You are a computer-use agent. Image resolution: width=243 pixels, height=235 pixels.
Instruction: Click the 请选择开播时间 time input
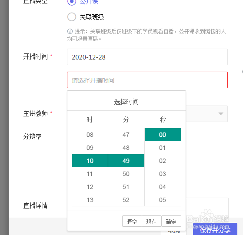pyautogui.click(x=147, y=80)
